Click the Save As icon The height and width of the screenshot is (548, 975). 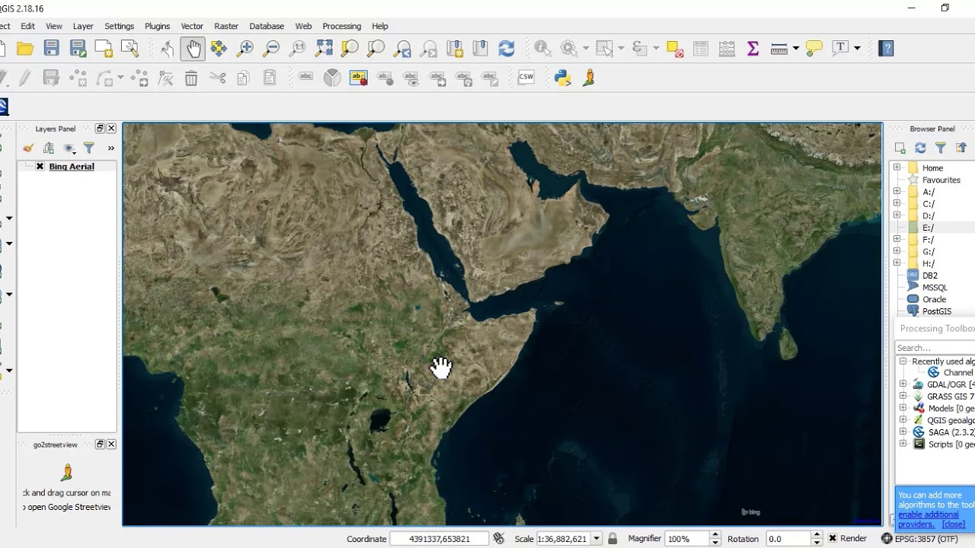[x=78, y=49]
